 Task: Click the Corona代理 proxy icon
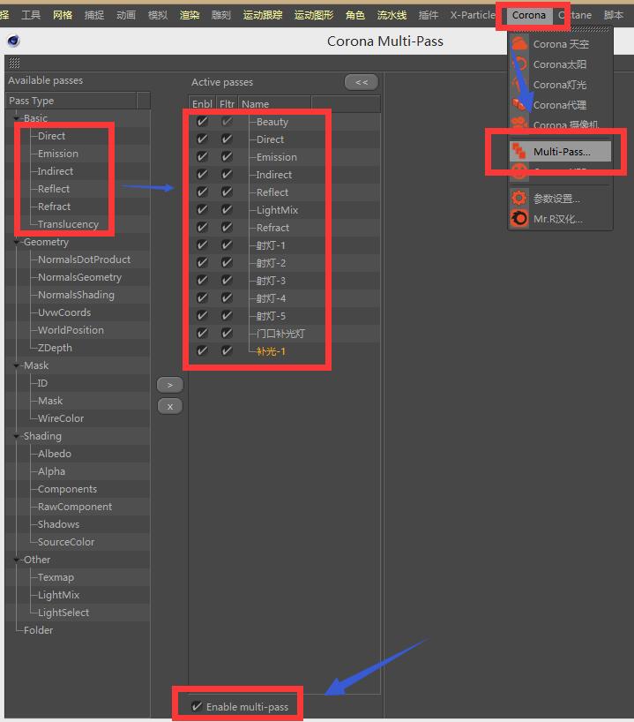pyautogui.click(x=519, y=105)
